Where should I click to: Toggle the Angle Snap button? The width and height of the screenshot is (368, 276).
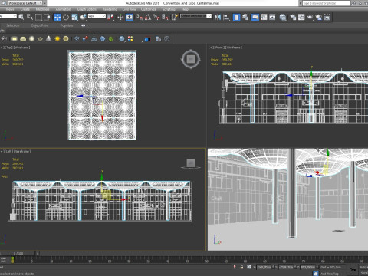pos(148,17)
